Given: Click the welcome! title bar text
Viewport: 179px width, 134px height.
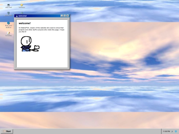Looking at the screenshot, I should click(x=23, y=16).
